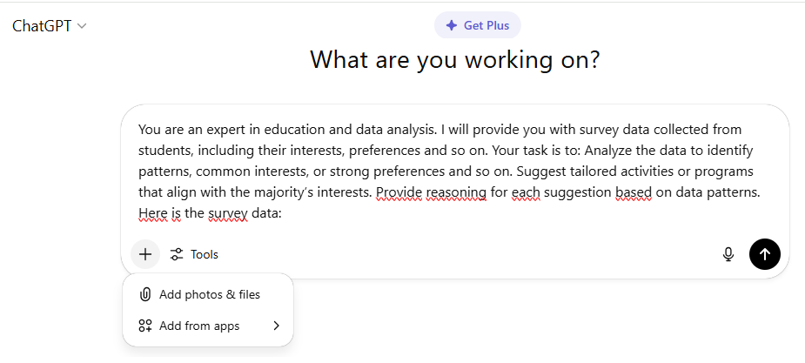Place cursor after "Here is the survey data:"
This screenshot has height=363, width=805.
[284, 212]
